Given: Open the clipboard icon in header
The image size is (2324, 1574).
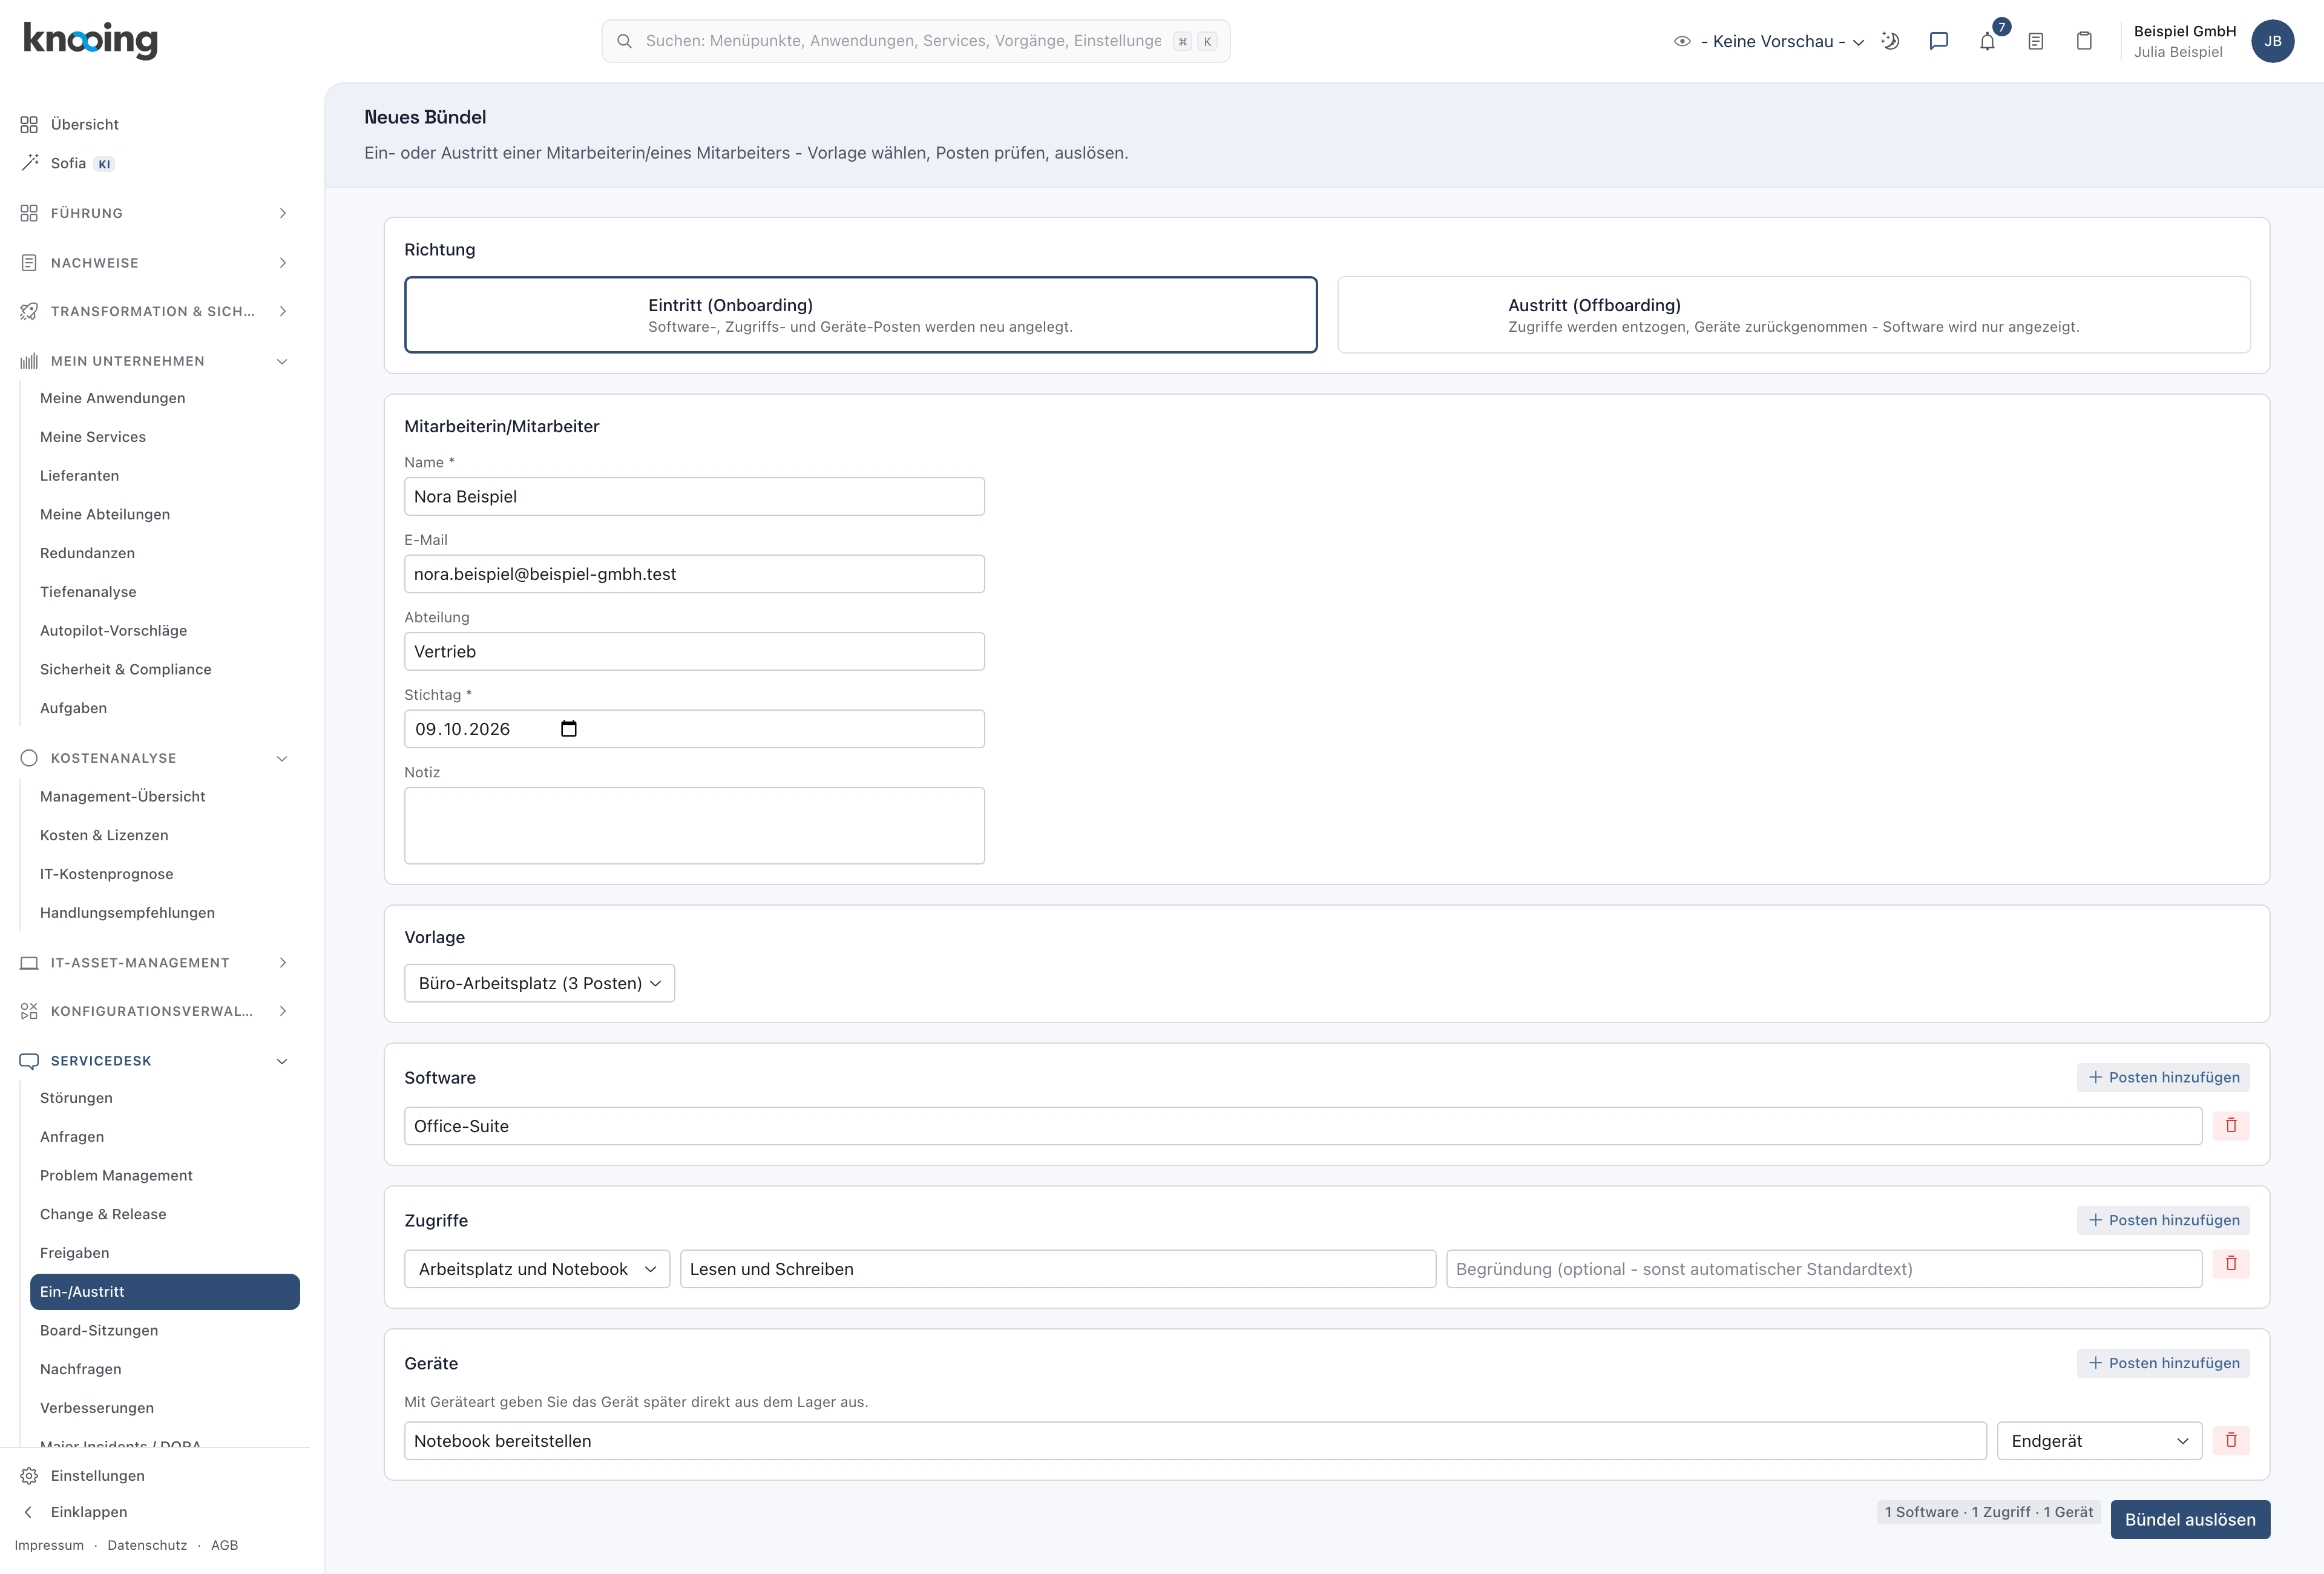Looking at the screenshot, I should point(2084,41).
